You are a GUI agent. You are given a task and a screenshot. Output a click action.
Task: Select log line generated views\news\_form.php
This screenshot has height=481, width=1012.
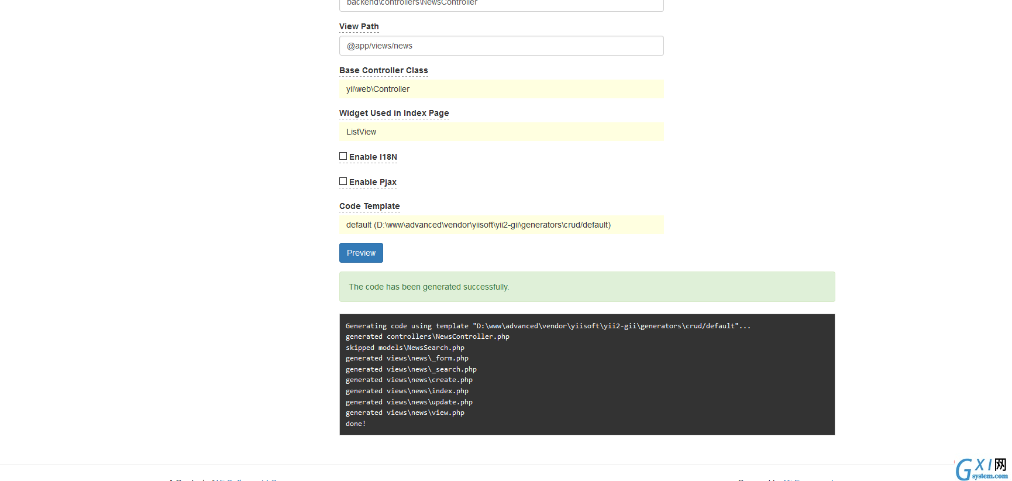(407, 358)
